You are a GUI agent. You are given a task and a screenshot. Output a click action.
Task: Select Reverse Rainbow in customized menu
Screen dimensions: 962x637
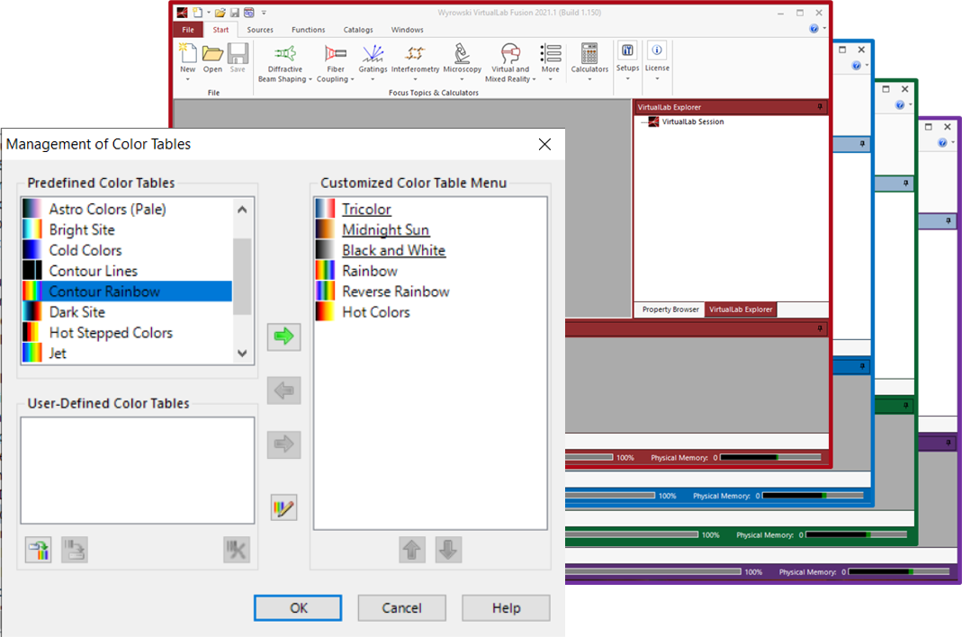[396, 292]
